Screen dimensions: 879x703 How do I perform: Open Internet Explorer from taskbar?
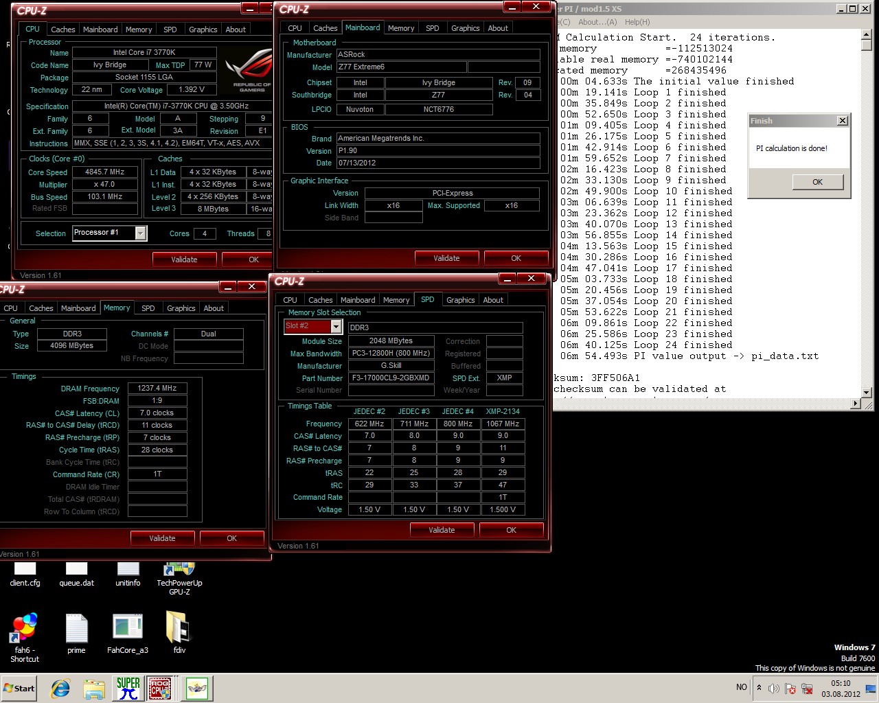tap(60, 689)
